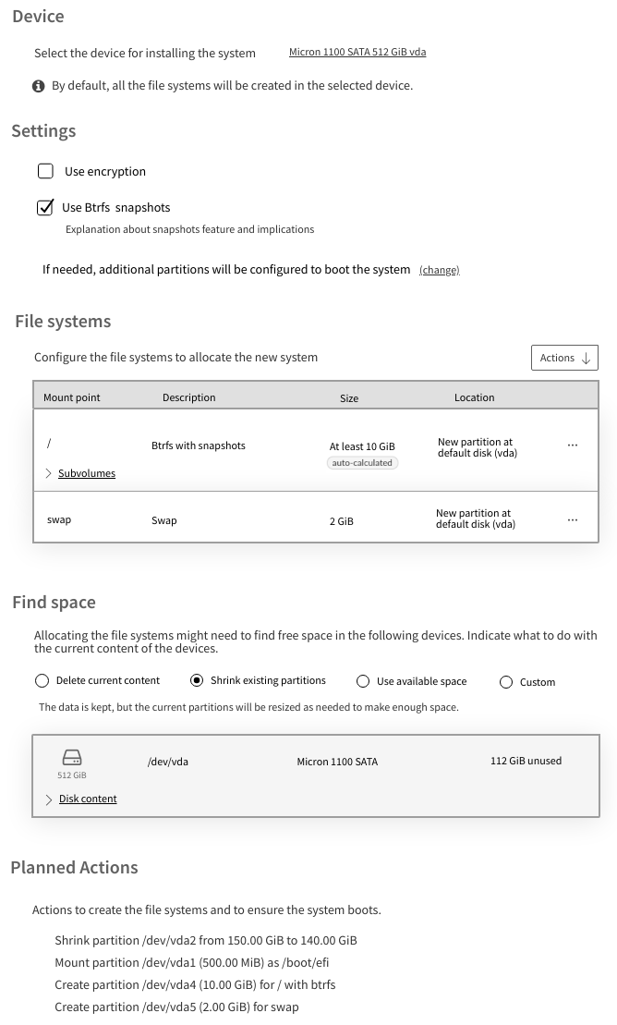Open the Actions dropdown for file systems
This screenshot has height=1025, width=617.
pos(564,358)
